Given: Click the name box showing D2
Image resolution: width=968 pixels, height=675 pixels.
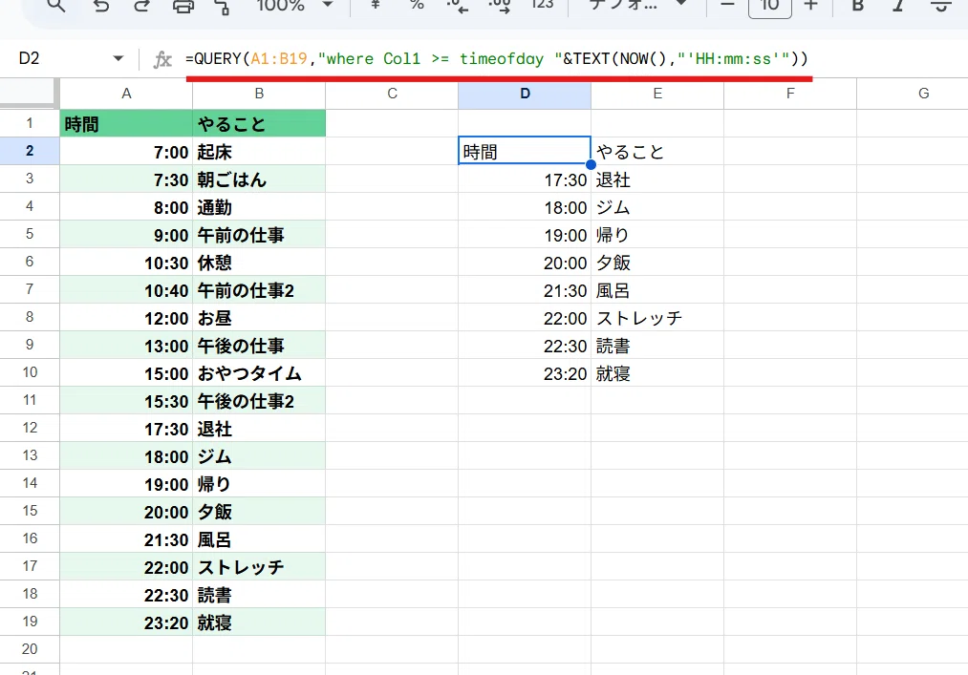Looking at the screenshot, I should (58, 58).
